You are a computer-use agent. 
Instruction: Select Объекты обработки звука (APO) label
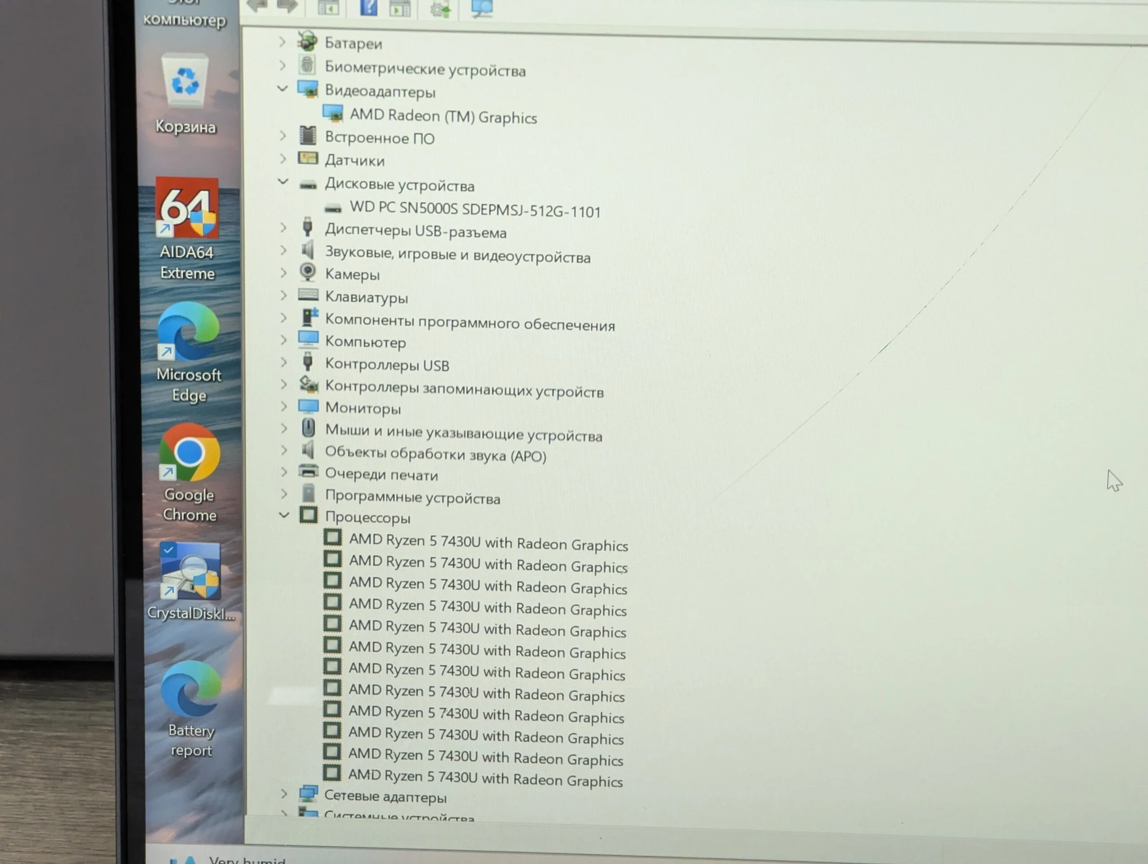[436, 454]
